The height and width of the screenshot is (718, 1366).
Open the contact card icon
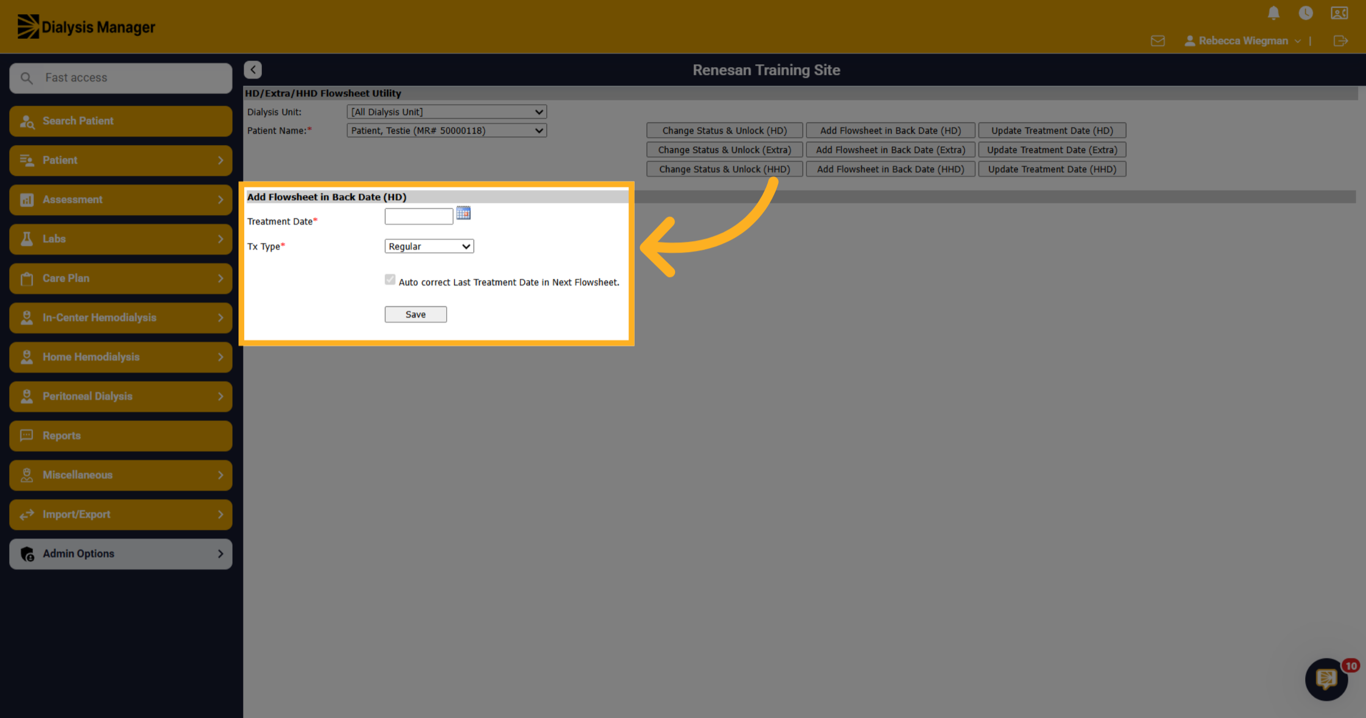[x=1339, y=13]
